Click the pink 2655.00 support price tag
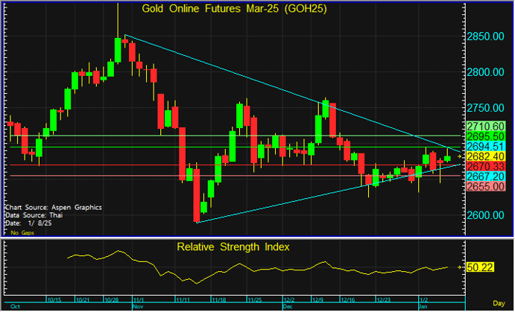 tap(484, 187)
